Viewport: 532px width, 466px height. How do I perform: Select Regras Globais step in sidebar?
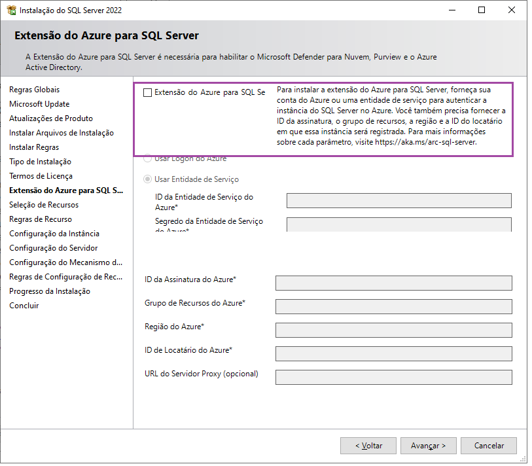[x=34, y=90]
